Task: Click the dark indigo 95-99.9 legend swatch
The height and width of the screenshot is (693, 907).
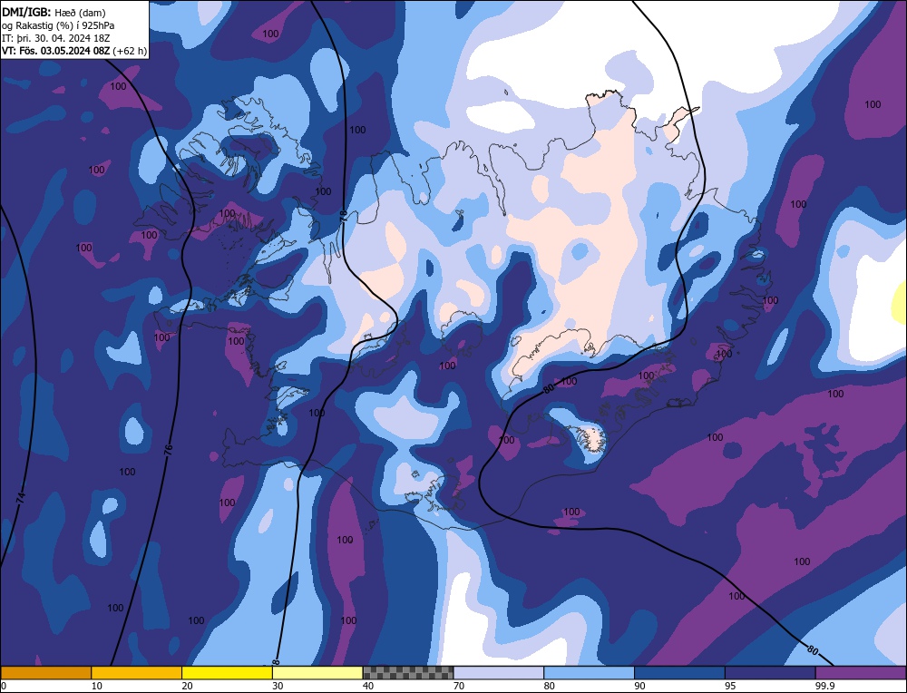Action: 770,672
